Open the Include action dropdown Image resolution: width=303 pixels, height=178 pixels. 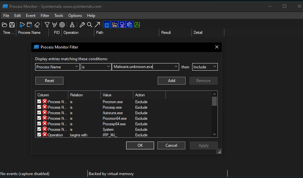click(205, 67)
